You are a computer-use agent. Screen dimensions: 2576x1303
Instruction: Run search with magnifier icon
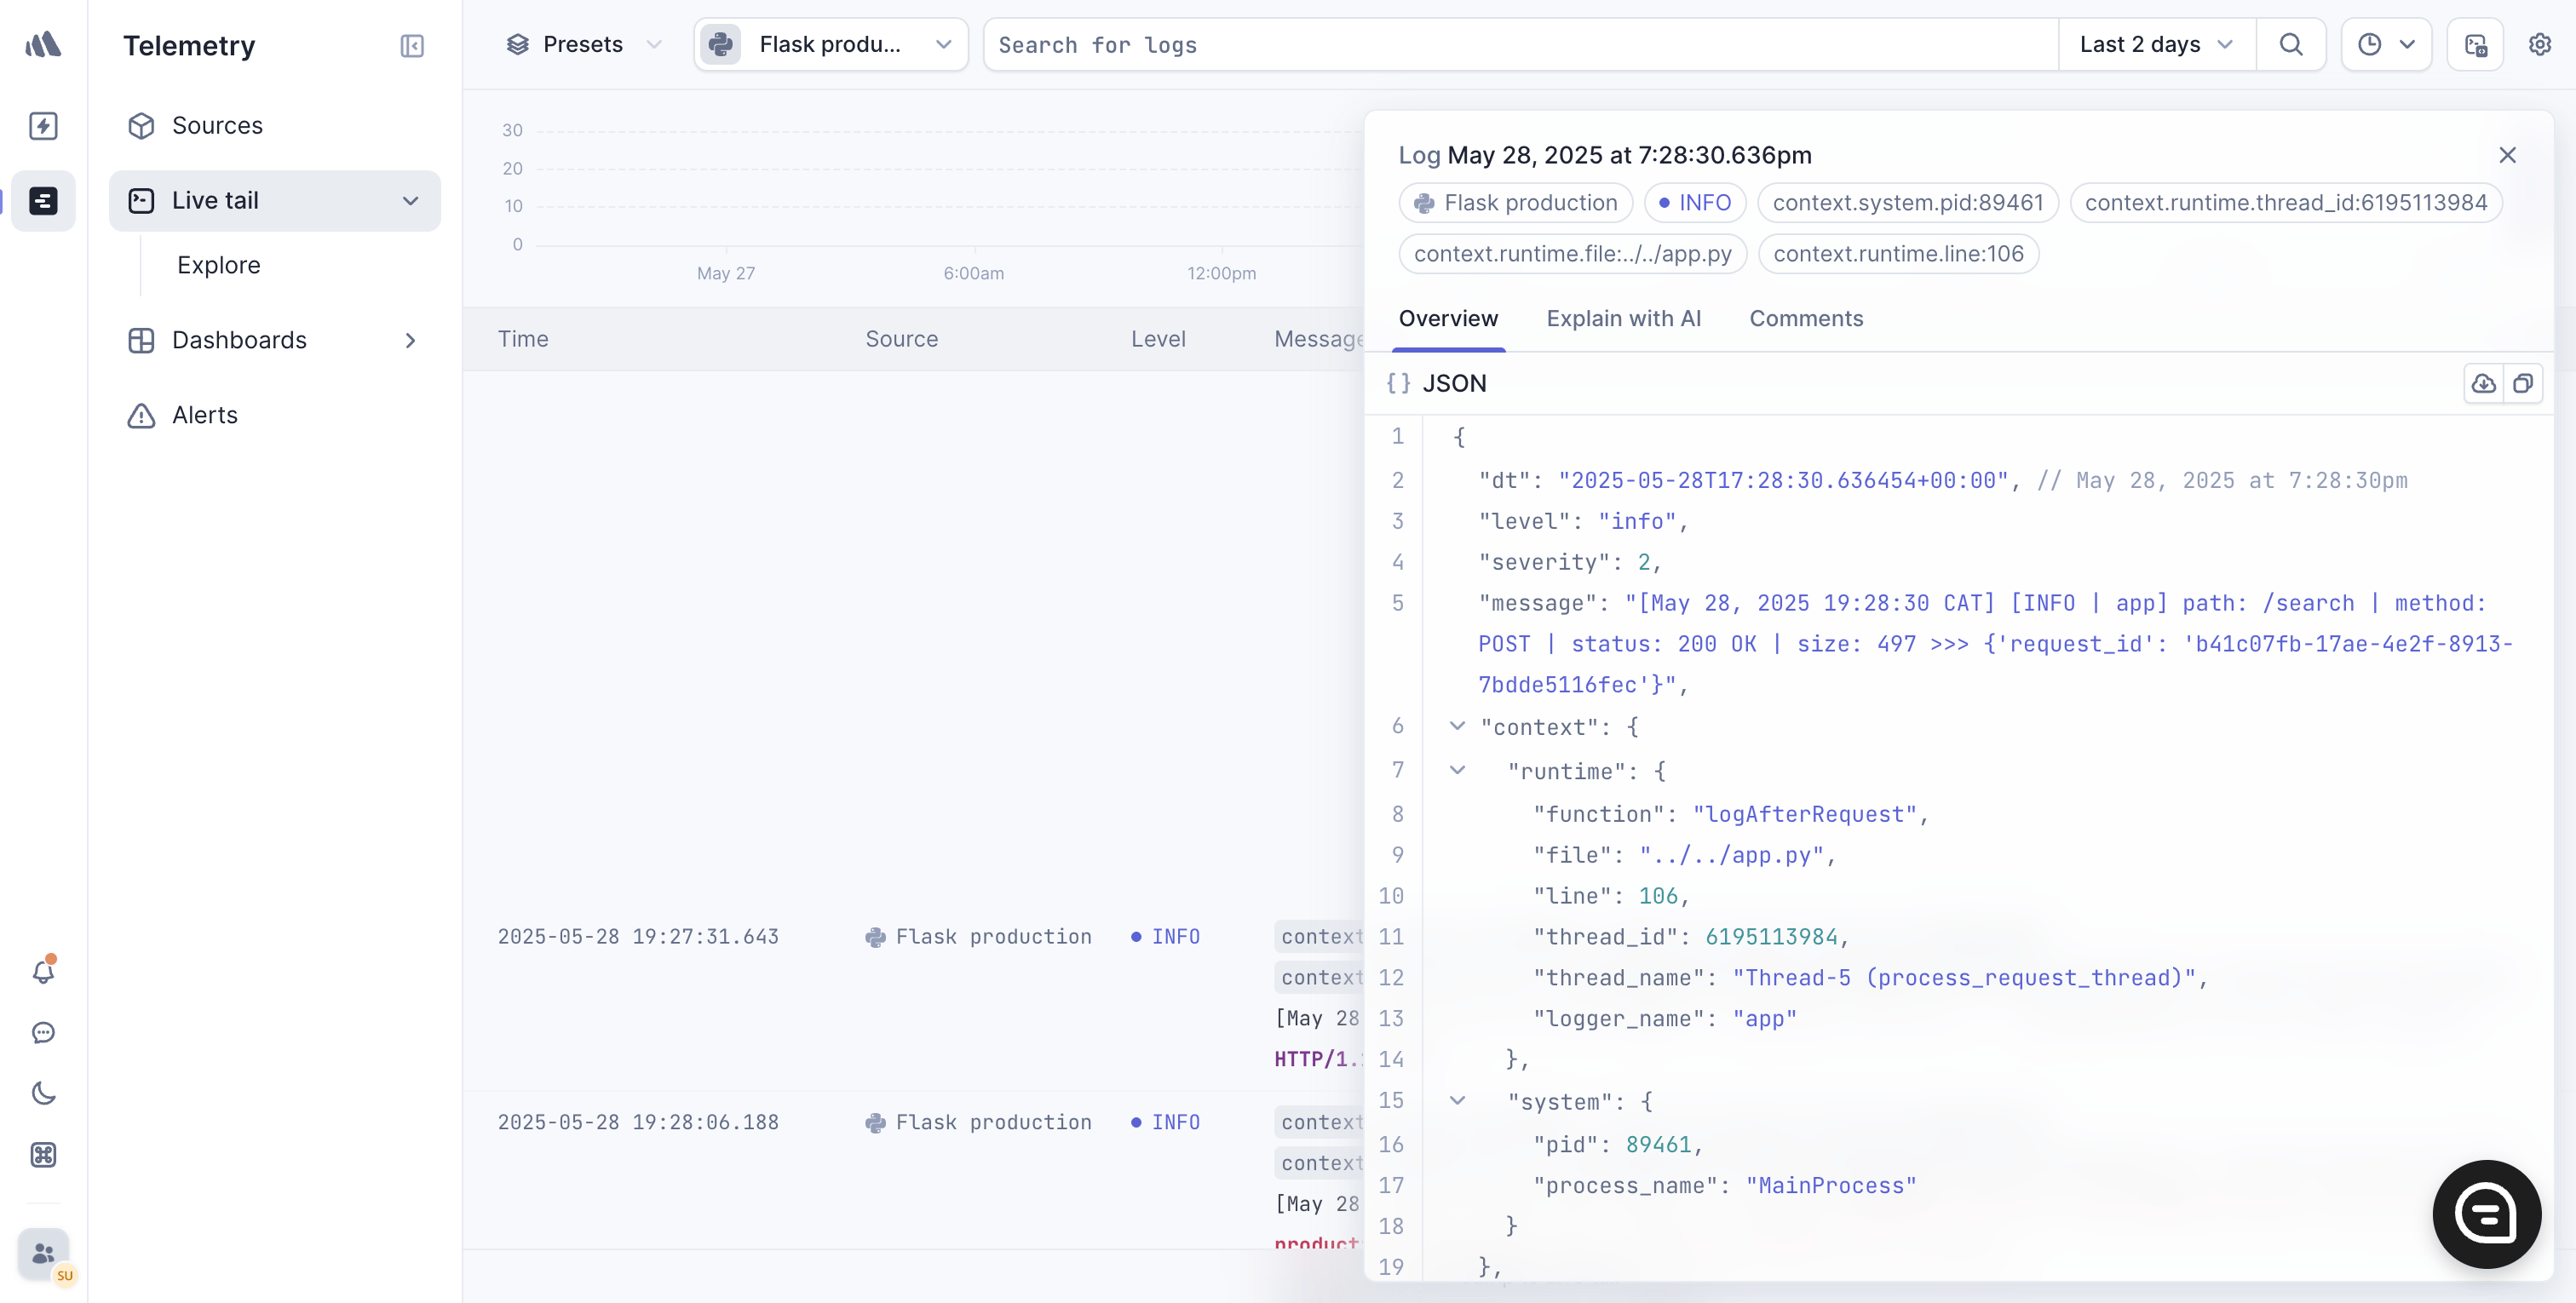pyautogui.click(x=2291, y=45)
